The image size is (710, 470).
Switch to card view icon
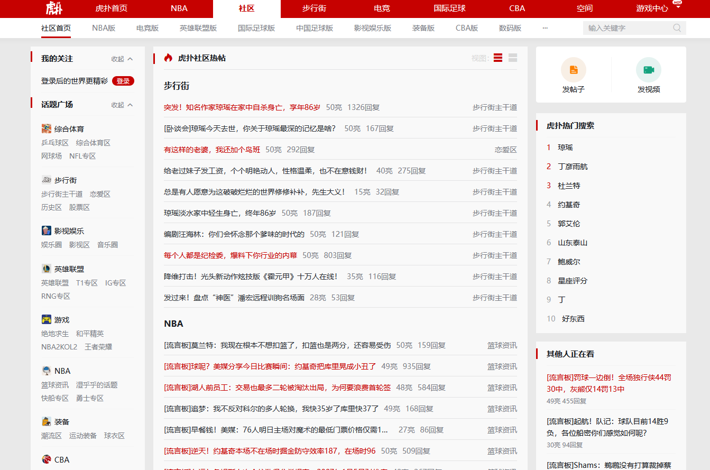513,58
